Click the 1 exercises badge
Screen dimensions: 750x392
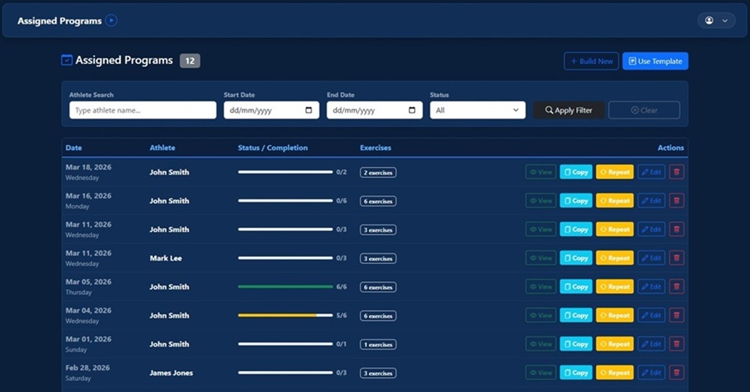tap(378, 344)
